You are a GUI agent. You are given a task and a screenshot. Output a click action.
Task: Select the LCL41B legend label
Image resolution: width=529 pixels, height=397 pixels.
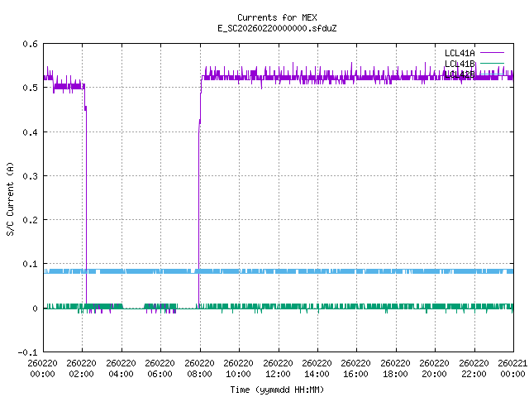pyautogui.click(x=460, y=64)
